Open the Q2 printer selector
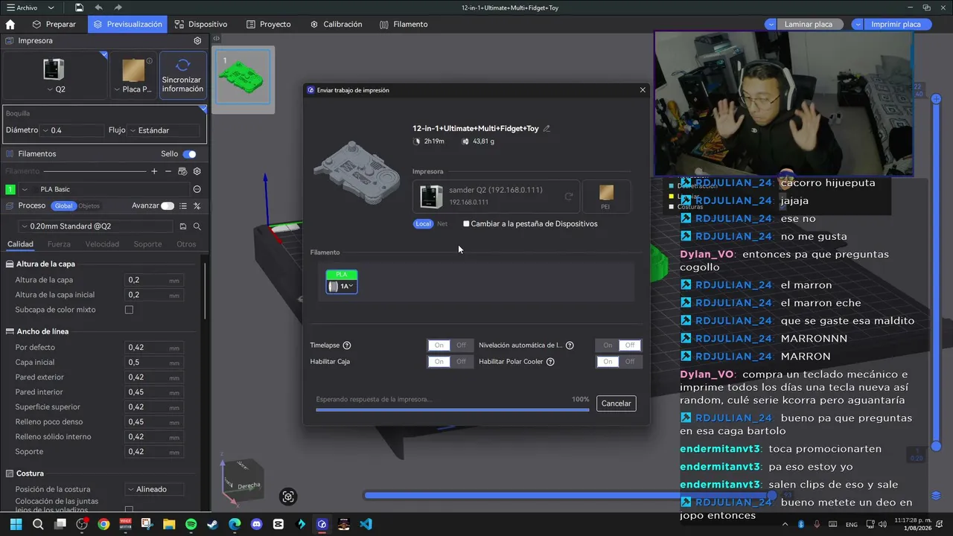Viewport: 953px width, 536px height. [54, 76]
